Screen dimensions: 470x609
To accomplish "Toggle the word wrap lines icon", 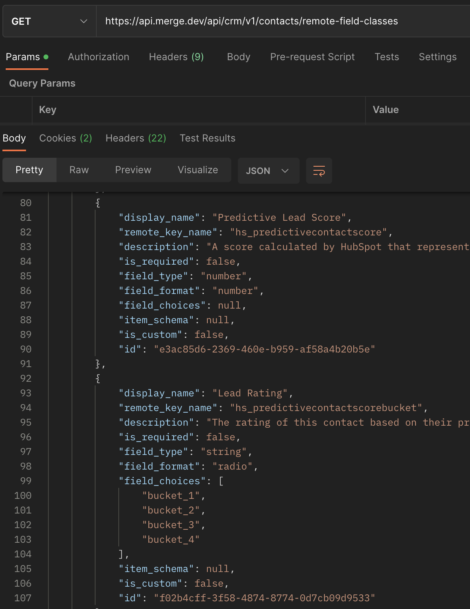I will click(319, 171).
